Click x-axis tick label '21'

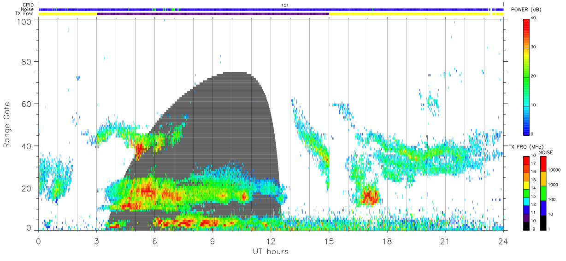(445, 241)
